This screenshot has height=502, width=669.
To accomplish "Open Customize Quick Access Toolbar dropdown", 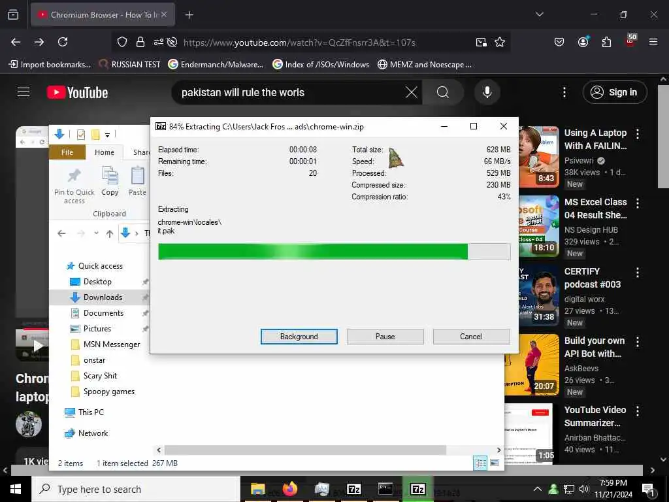I will tap(108, 135).
